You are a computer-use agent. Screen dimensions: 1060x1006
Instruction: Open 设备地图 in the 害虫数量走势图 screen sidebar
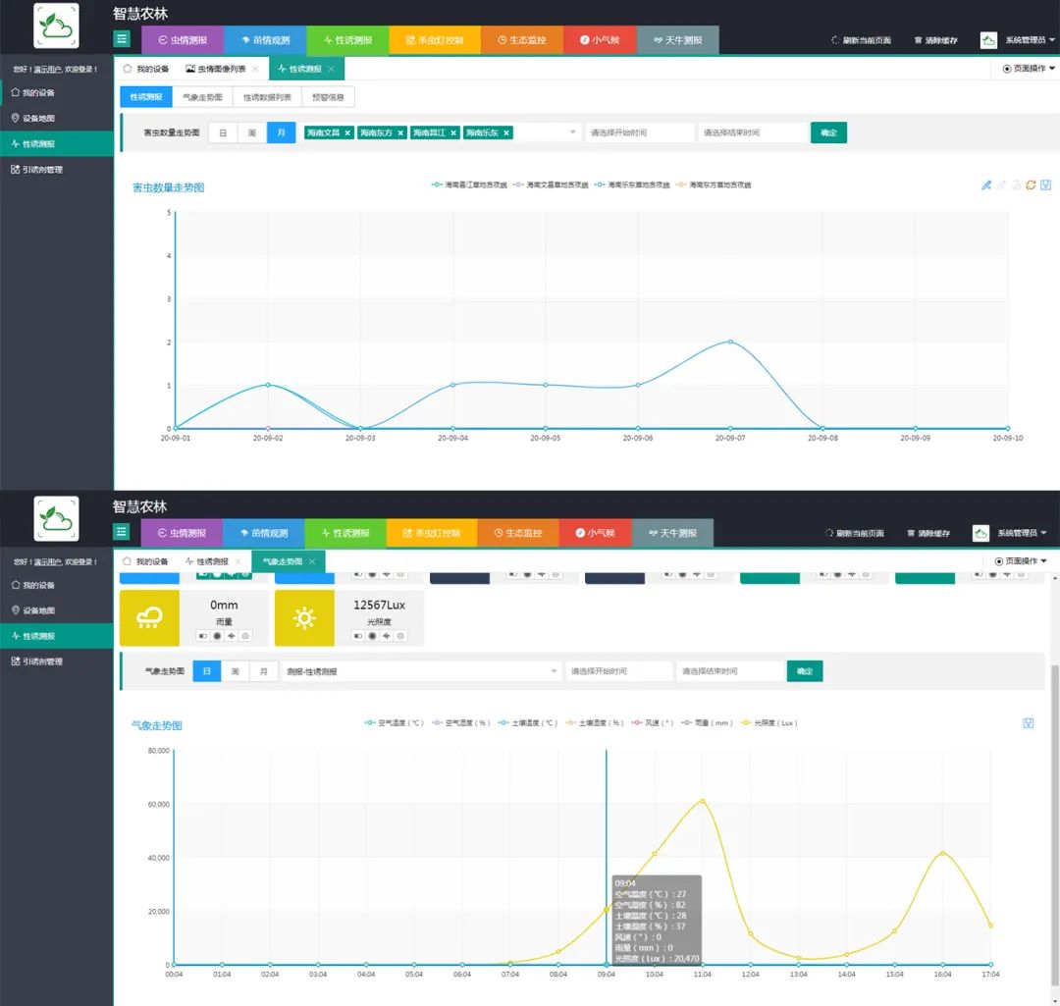[x=57, y=119]
